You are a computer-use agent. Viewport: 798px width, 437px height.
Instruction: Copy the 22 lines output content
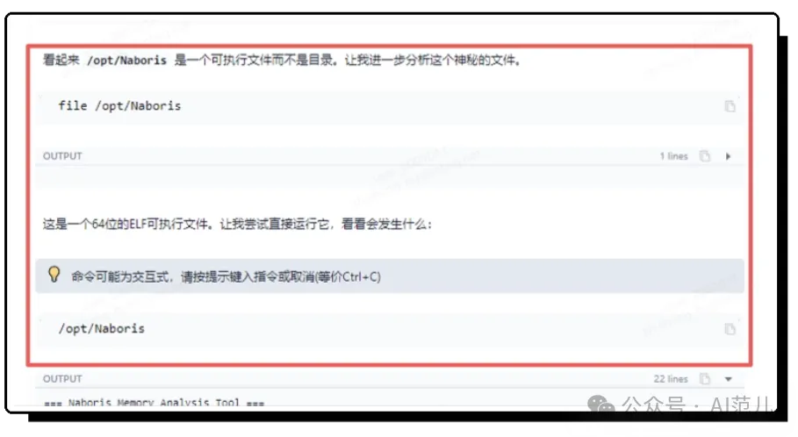[705, 379]
